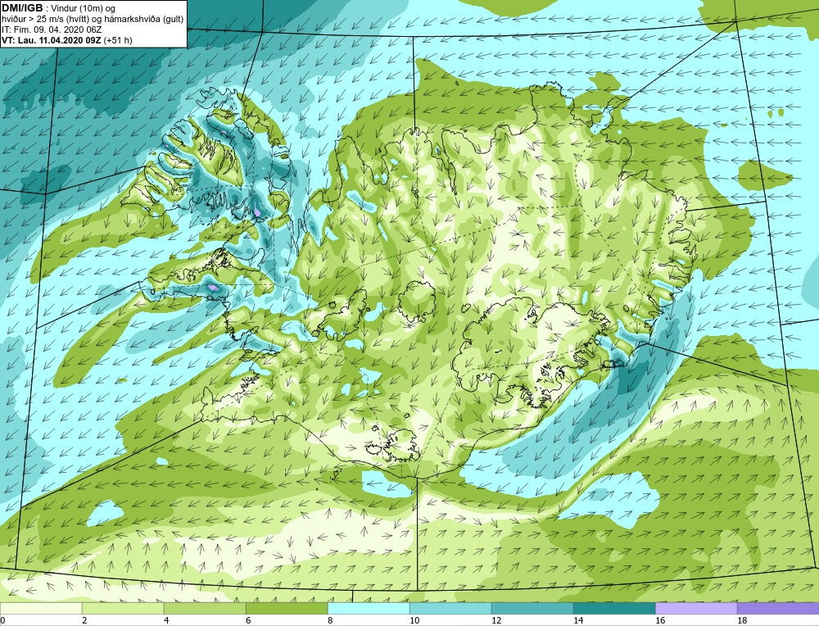Click the 'VT: Lau. 11.04.2020 09Z (+51 h)' line

click(67, 40)
